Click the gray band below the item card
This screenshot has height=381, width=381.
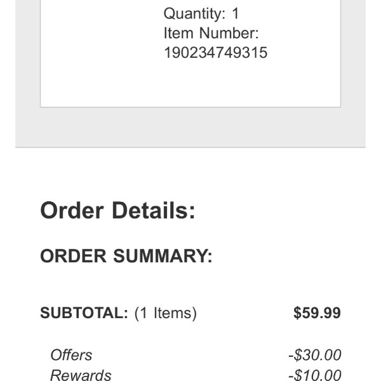(190, 127)
